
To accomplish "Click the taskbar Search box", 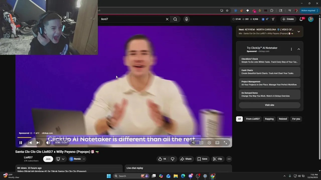I will coord(131,176).
